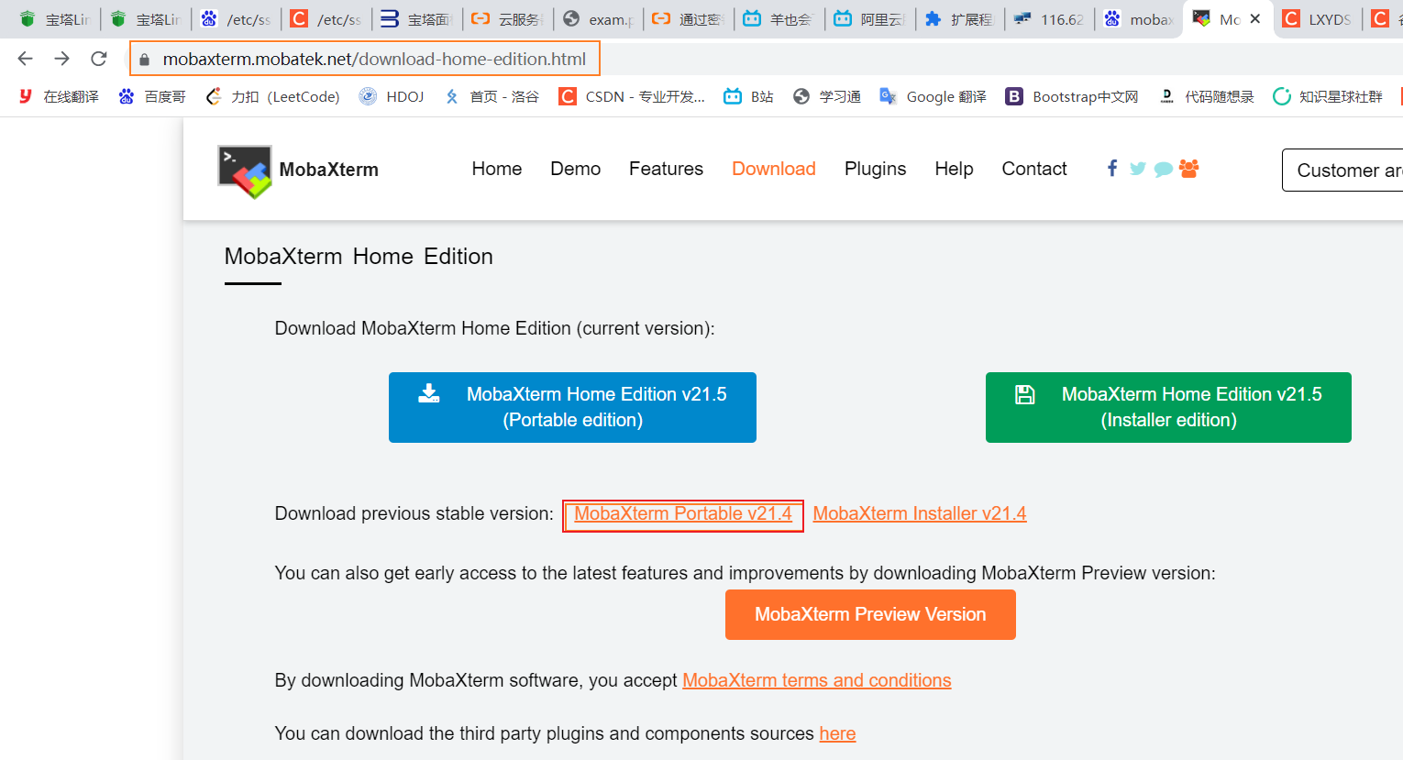Viewport: 1403px width, 760px height.
Task: Click floppy disk icon on green Installer button
Action: pos(1025,395)
